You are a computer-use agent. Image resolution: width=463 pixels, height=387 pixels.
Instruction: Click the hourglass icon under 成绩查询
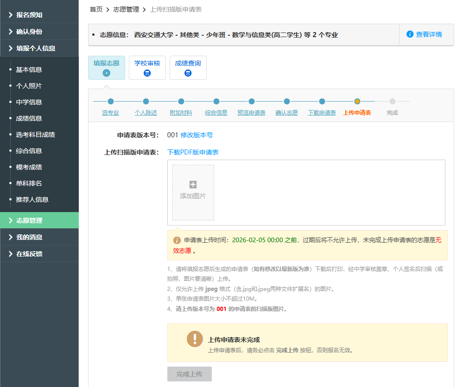188,73
